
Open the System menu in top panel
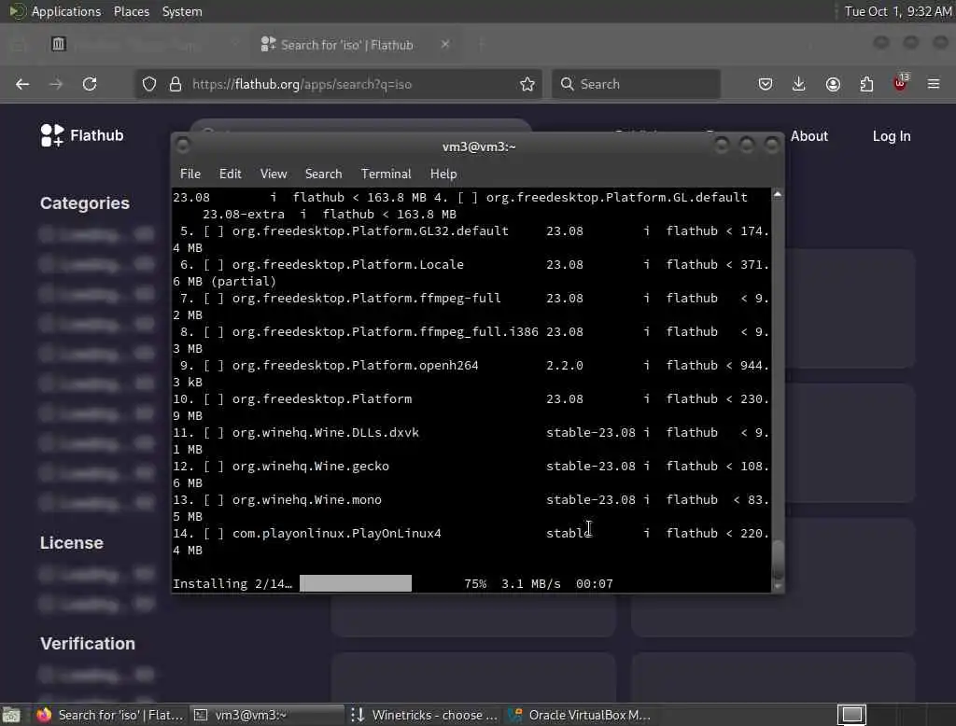pos(182,11)
